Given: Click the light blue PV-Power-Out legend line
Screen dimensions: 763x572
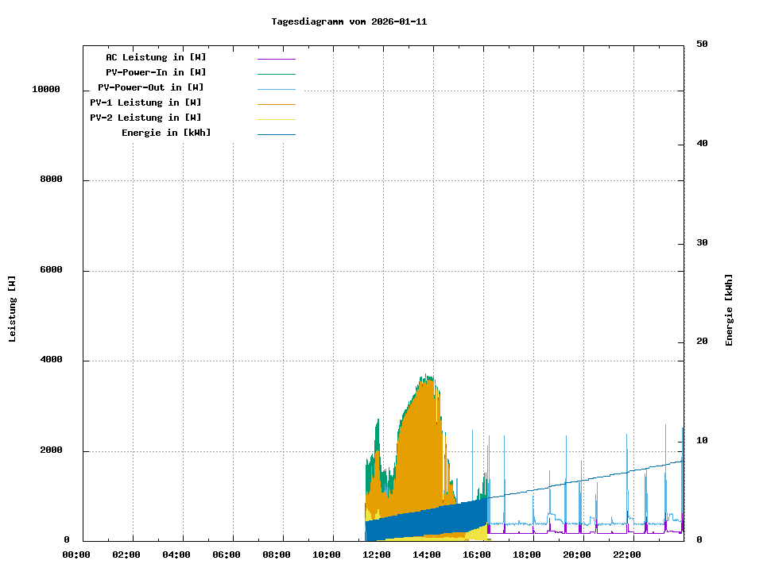Looking at the screenshot, I should click(276, 89).
